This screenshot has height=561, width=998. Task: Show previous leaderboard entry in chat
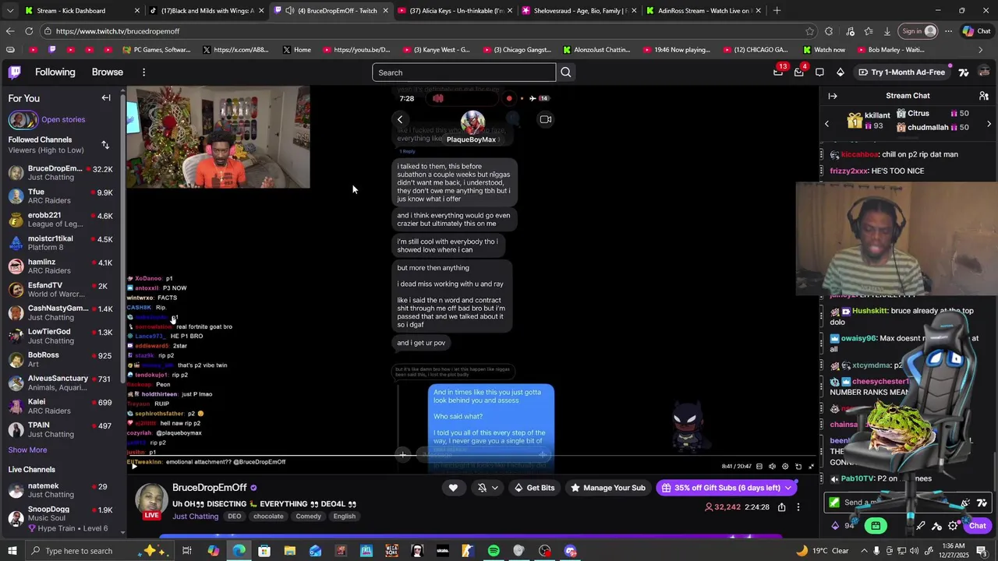click(x=827, y=124)
